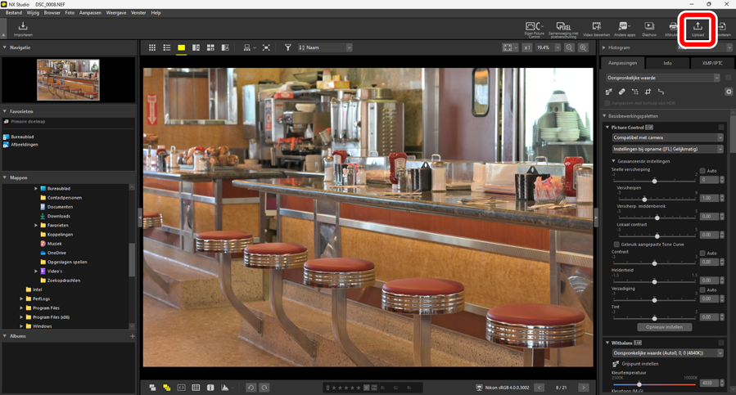
Task: Click the filter funnel icon
Action: pos(287,48)
